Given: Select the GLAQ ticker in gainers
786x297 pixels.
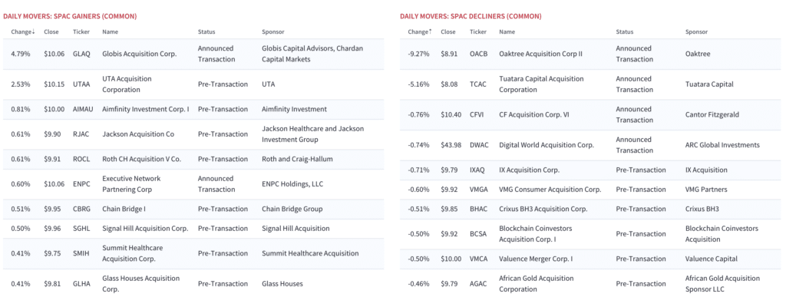Looking at the screenshot, I should tap(81, 54).
